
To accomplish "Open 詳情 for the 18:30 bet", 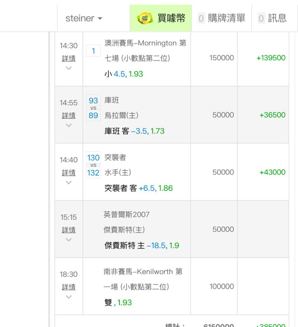I will pyautogui.click(x=69, y=287).
